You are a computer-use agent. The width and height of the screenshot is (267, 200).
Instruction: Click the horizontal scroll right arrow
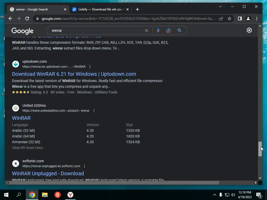coord(256,183)
